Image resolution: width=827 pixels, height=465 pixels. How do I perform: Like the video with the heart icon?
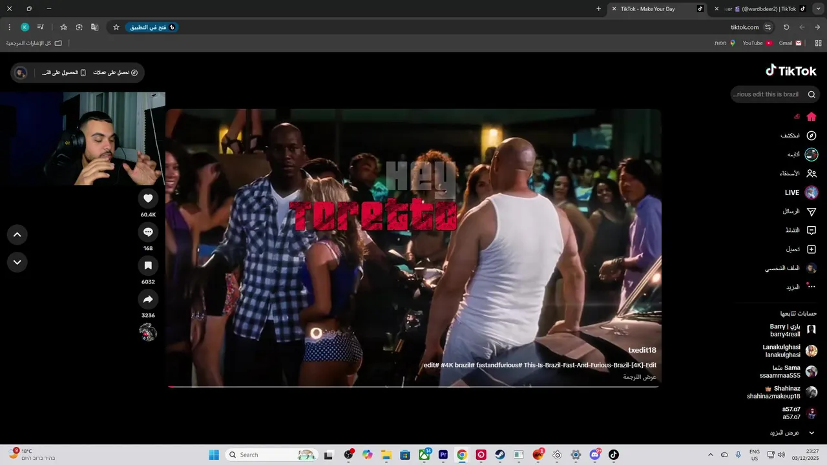tap(148, 198)
